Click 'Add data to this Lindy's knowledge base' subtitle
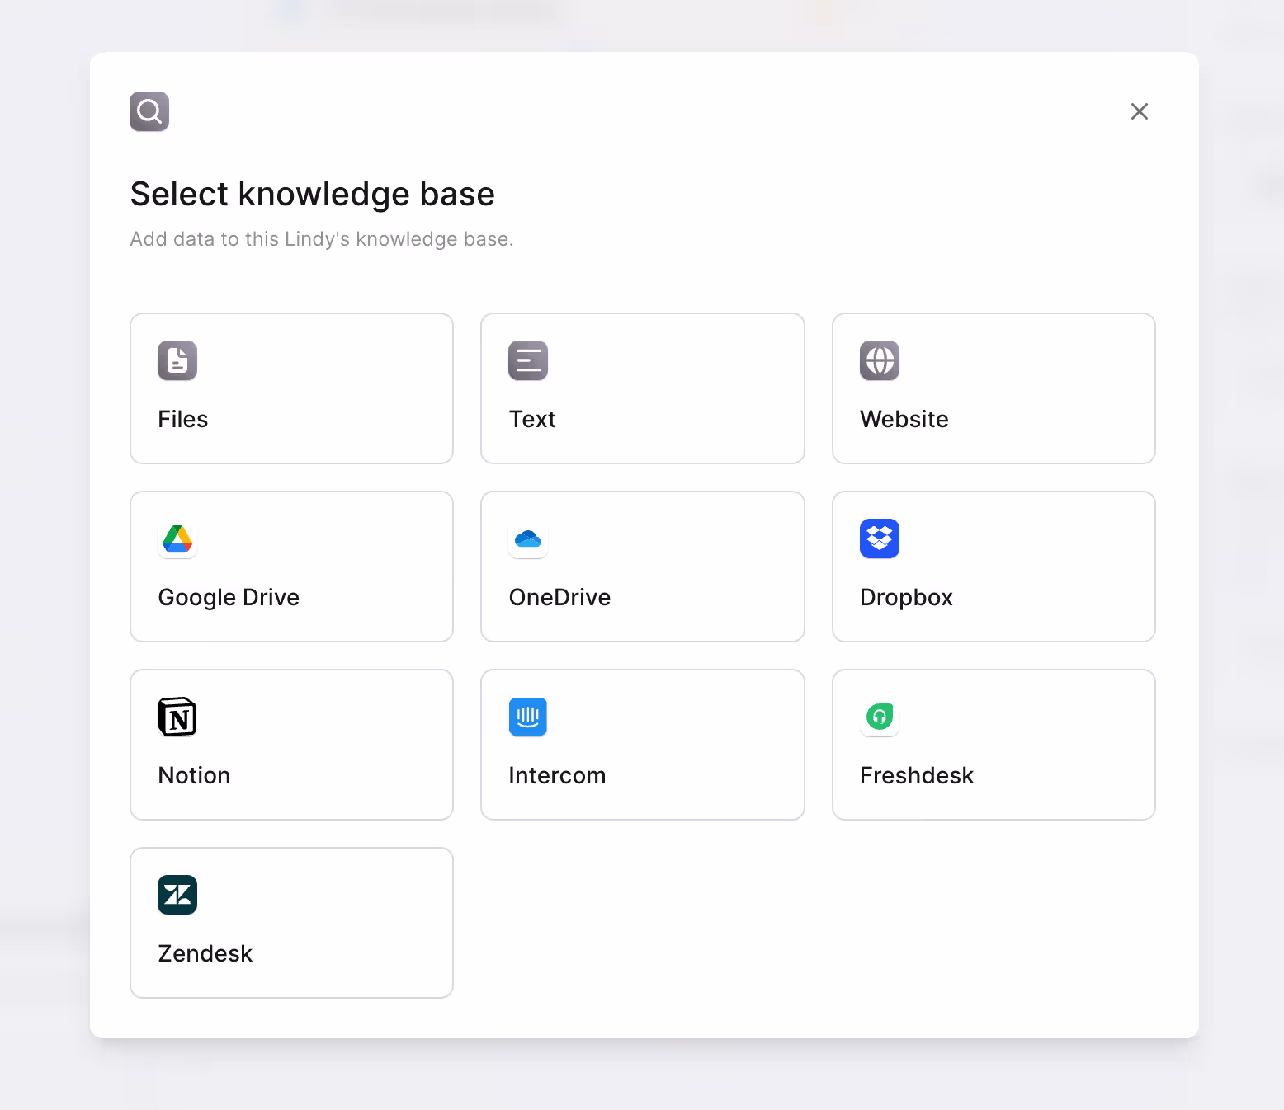The width and height of the screenshot is (1284, 1110). point(322,239)
